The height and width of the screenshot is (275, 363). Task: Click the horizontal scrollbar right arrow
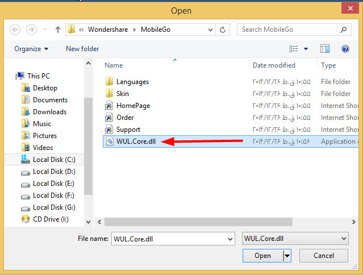pyautogui.click(x=353, y=222)
